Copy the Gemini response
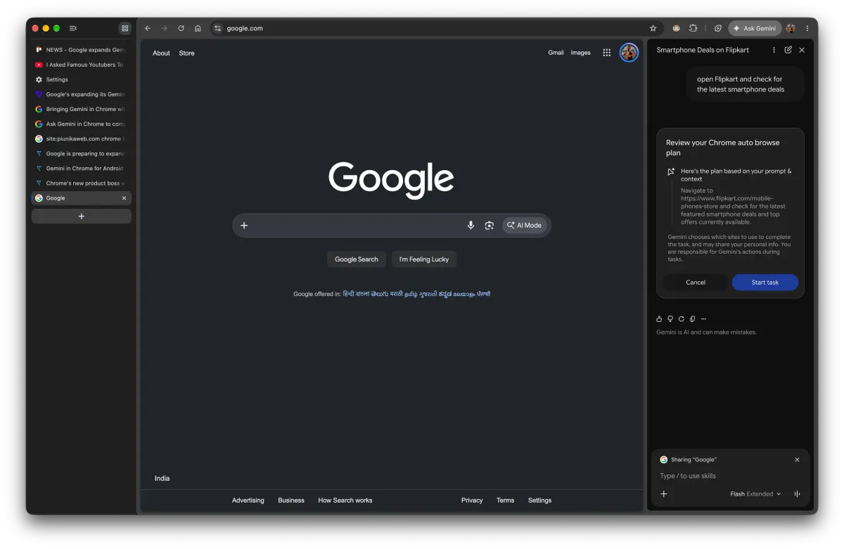The width and height of the screenshot is (844, 549). click(693, 318)
